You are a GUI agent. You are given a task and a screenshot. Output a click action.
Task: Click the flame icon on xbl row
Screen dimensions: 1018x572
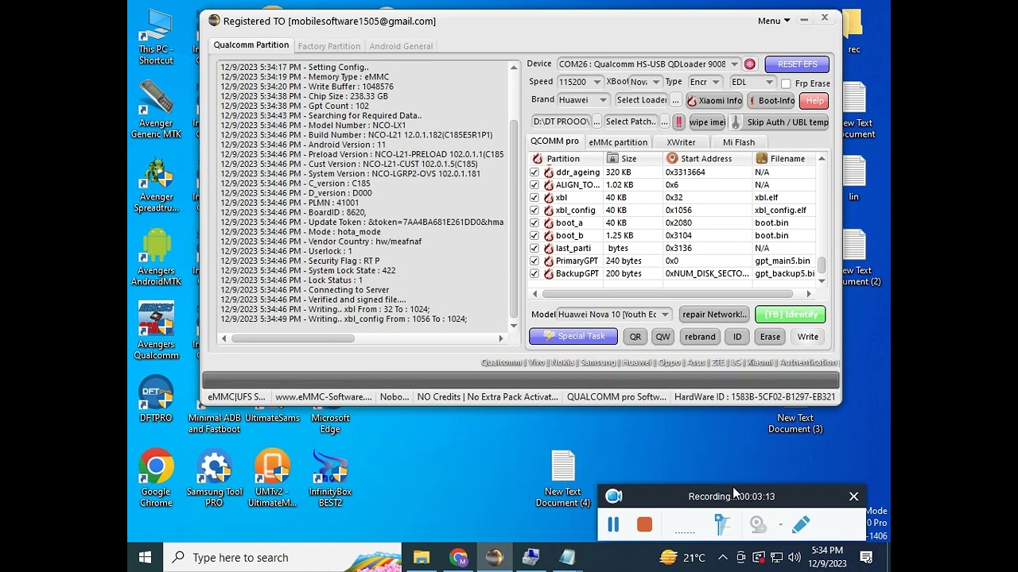(548, 198)
